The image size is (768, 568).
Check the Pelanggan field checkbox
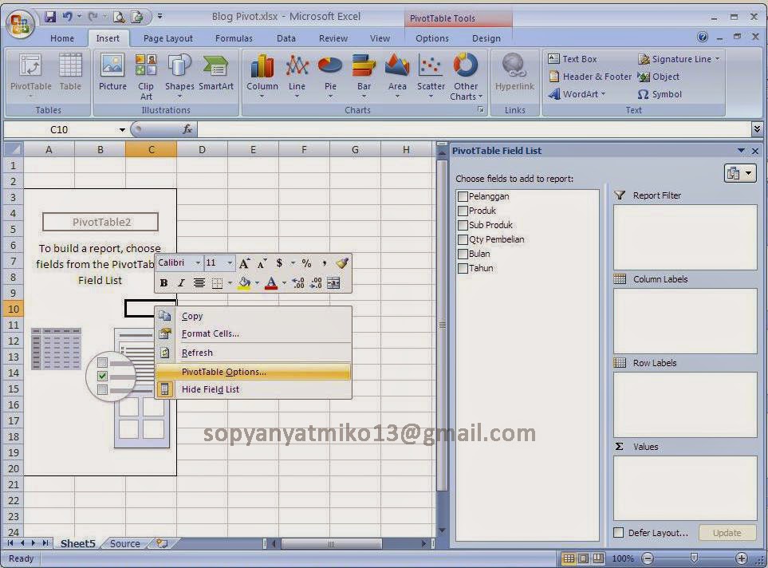pyautogui.click(x=463, y=195)
